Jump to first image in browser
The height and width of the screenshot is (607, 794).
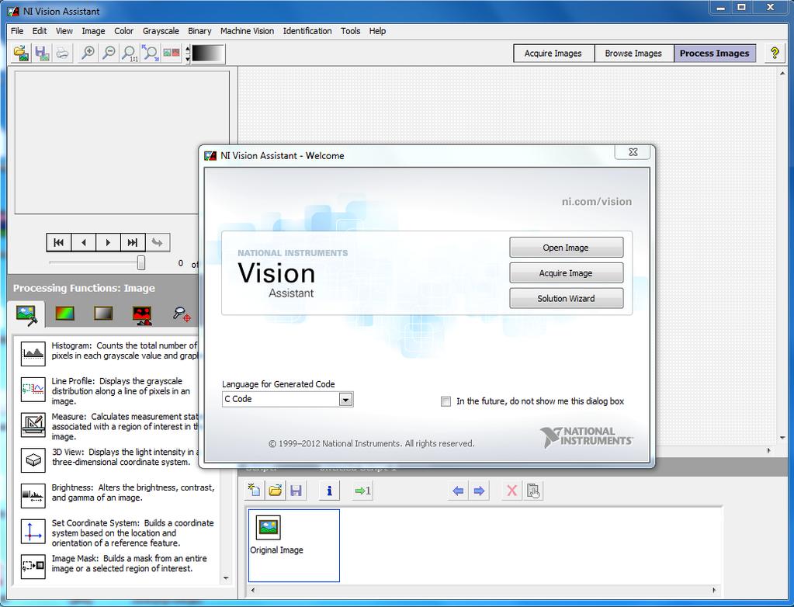(59, 242)
